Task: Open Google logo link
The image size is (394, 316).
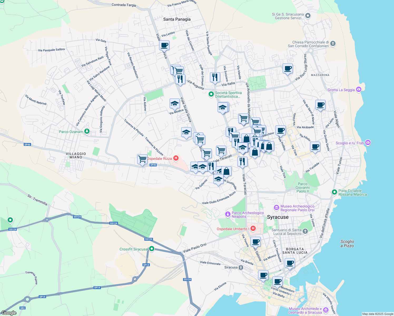Action: click(9, 313)
